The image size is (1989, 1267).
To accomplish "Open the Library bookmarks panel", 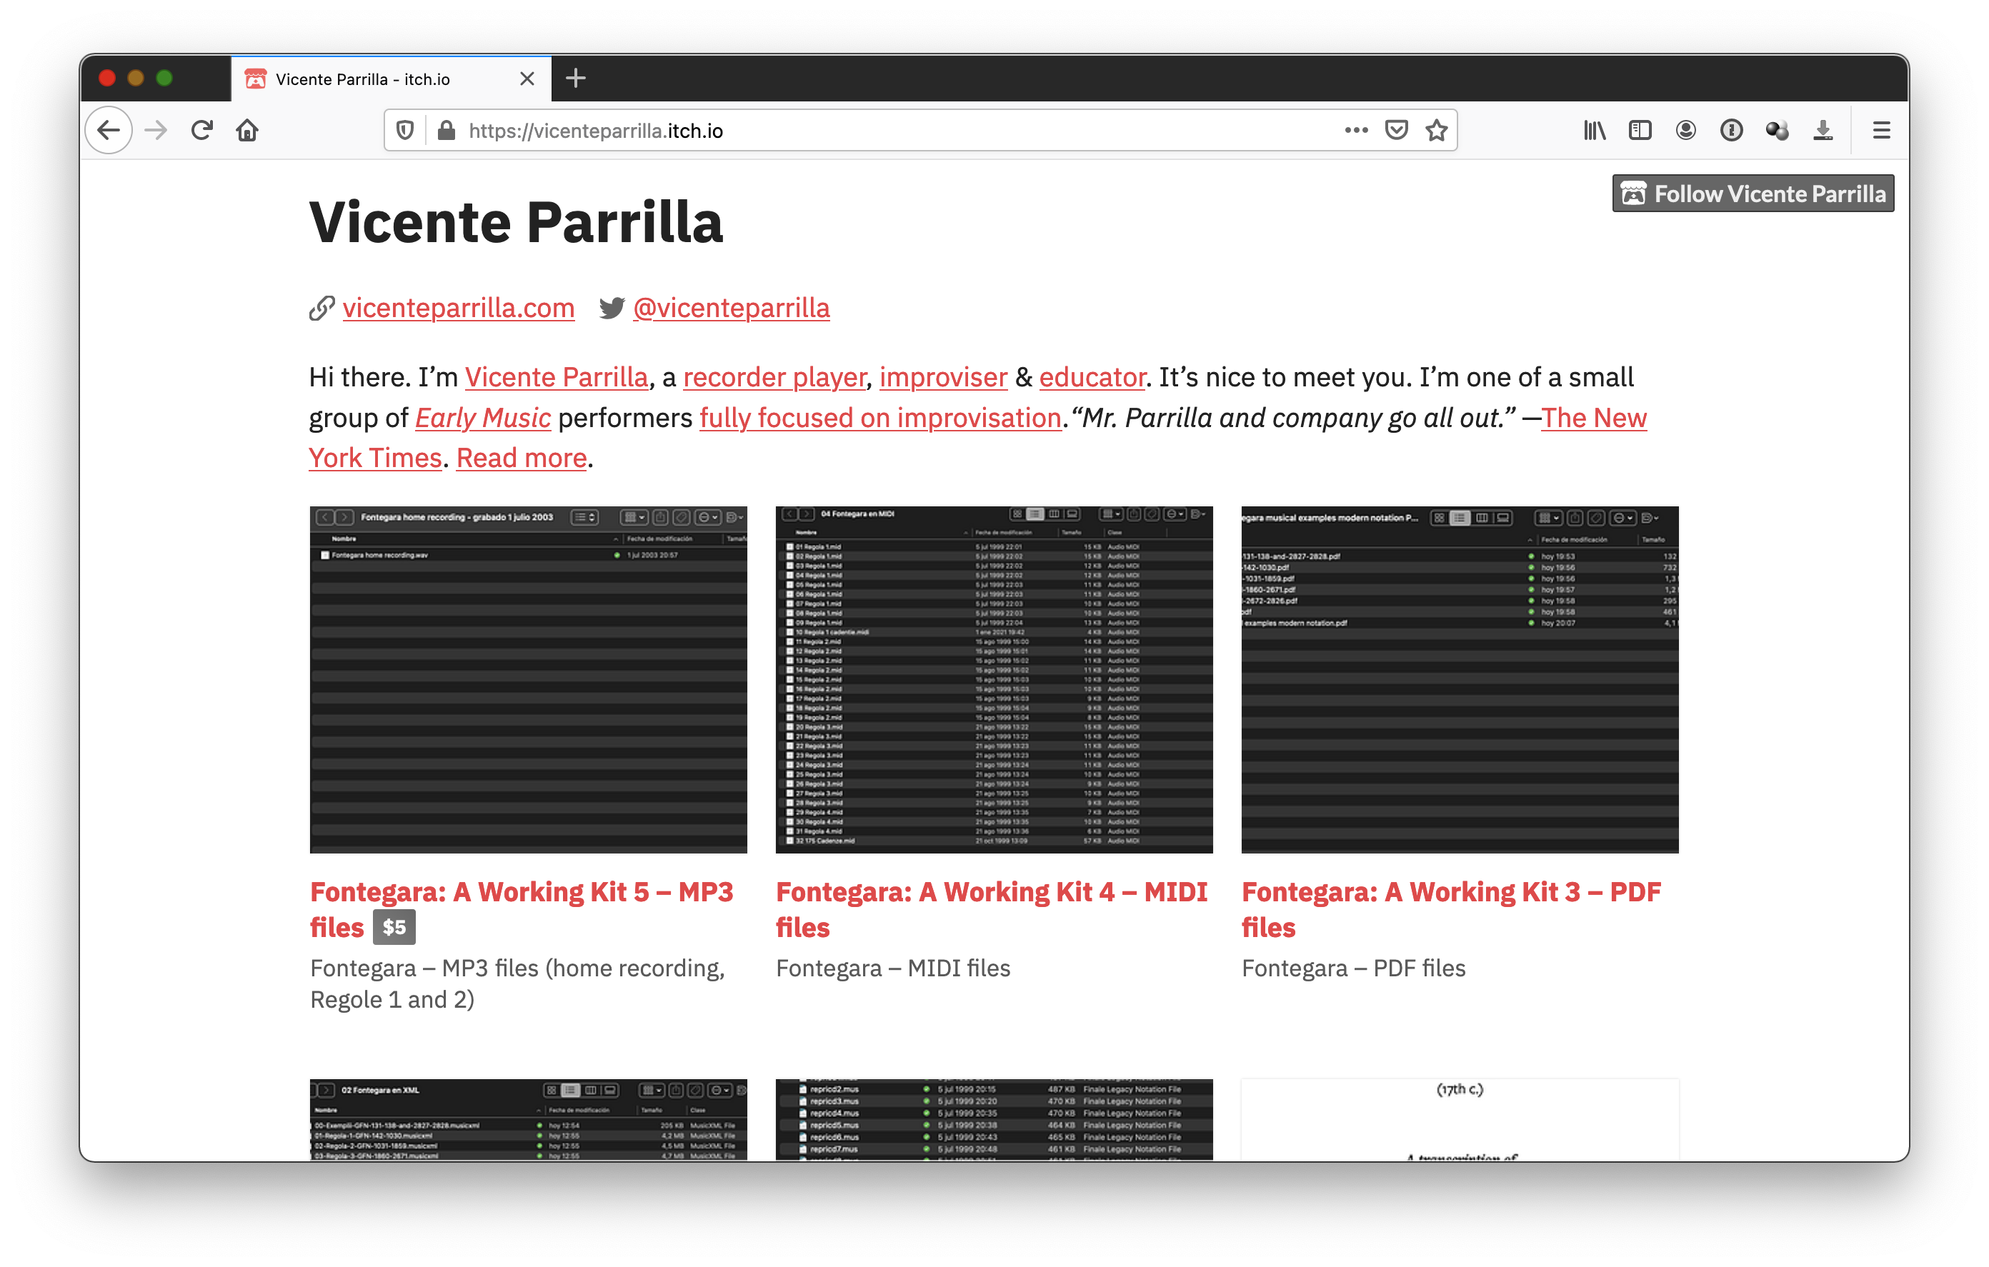I will [x=1594, y=131].
